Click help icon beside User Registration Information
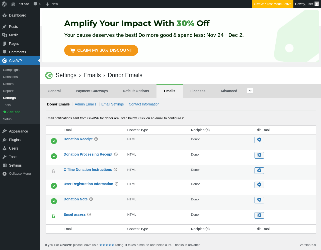Viewport: 321px width, 250px height. tap(117, 184)
